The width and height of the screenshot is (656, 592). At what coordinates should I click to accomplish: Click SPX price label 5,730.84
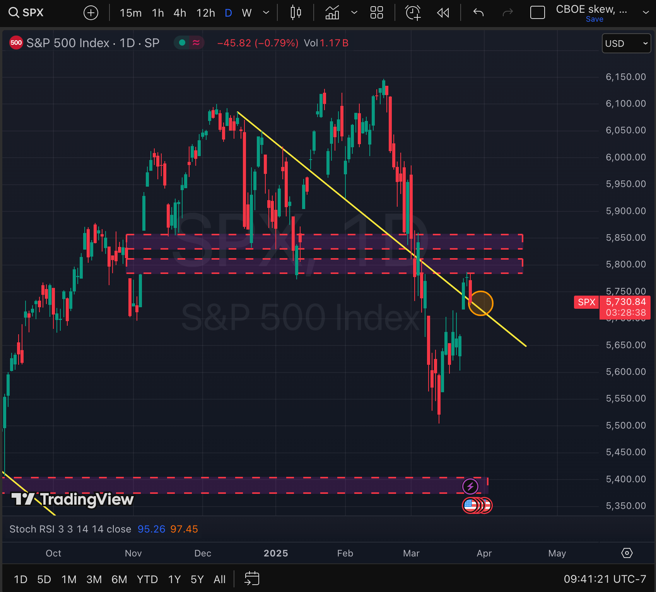click(x=625, y=302)
